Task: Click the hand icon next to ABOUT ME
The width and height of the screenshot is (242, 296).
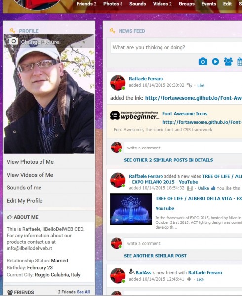Action: (10, 217)
